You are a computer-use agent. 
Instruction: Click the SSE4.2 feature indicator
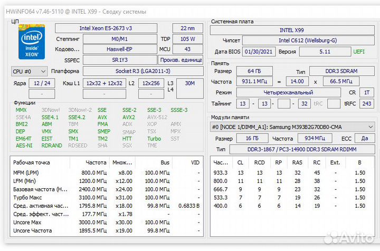point(77,117)
